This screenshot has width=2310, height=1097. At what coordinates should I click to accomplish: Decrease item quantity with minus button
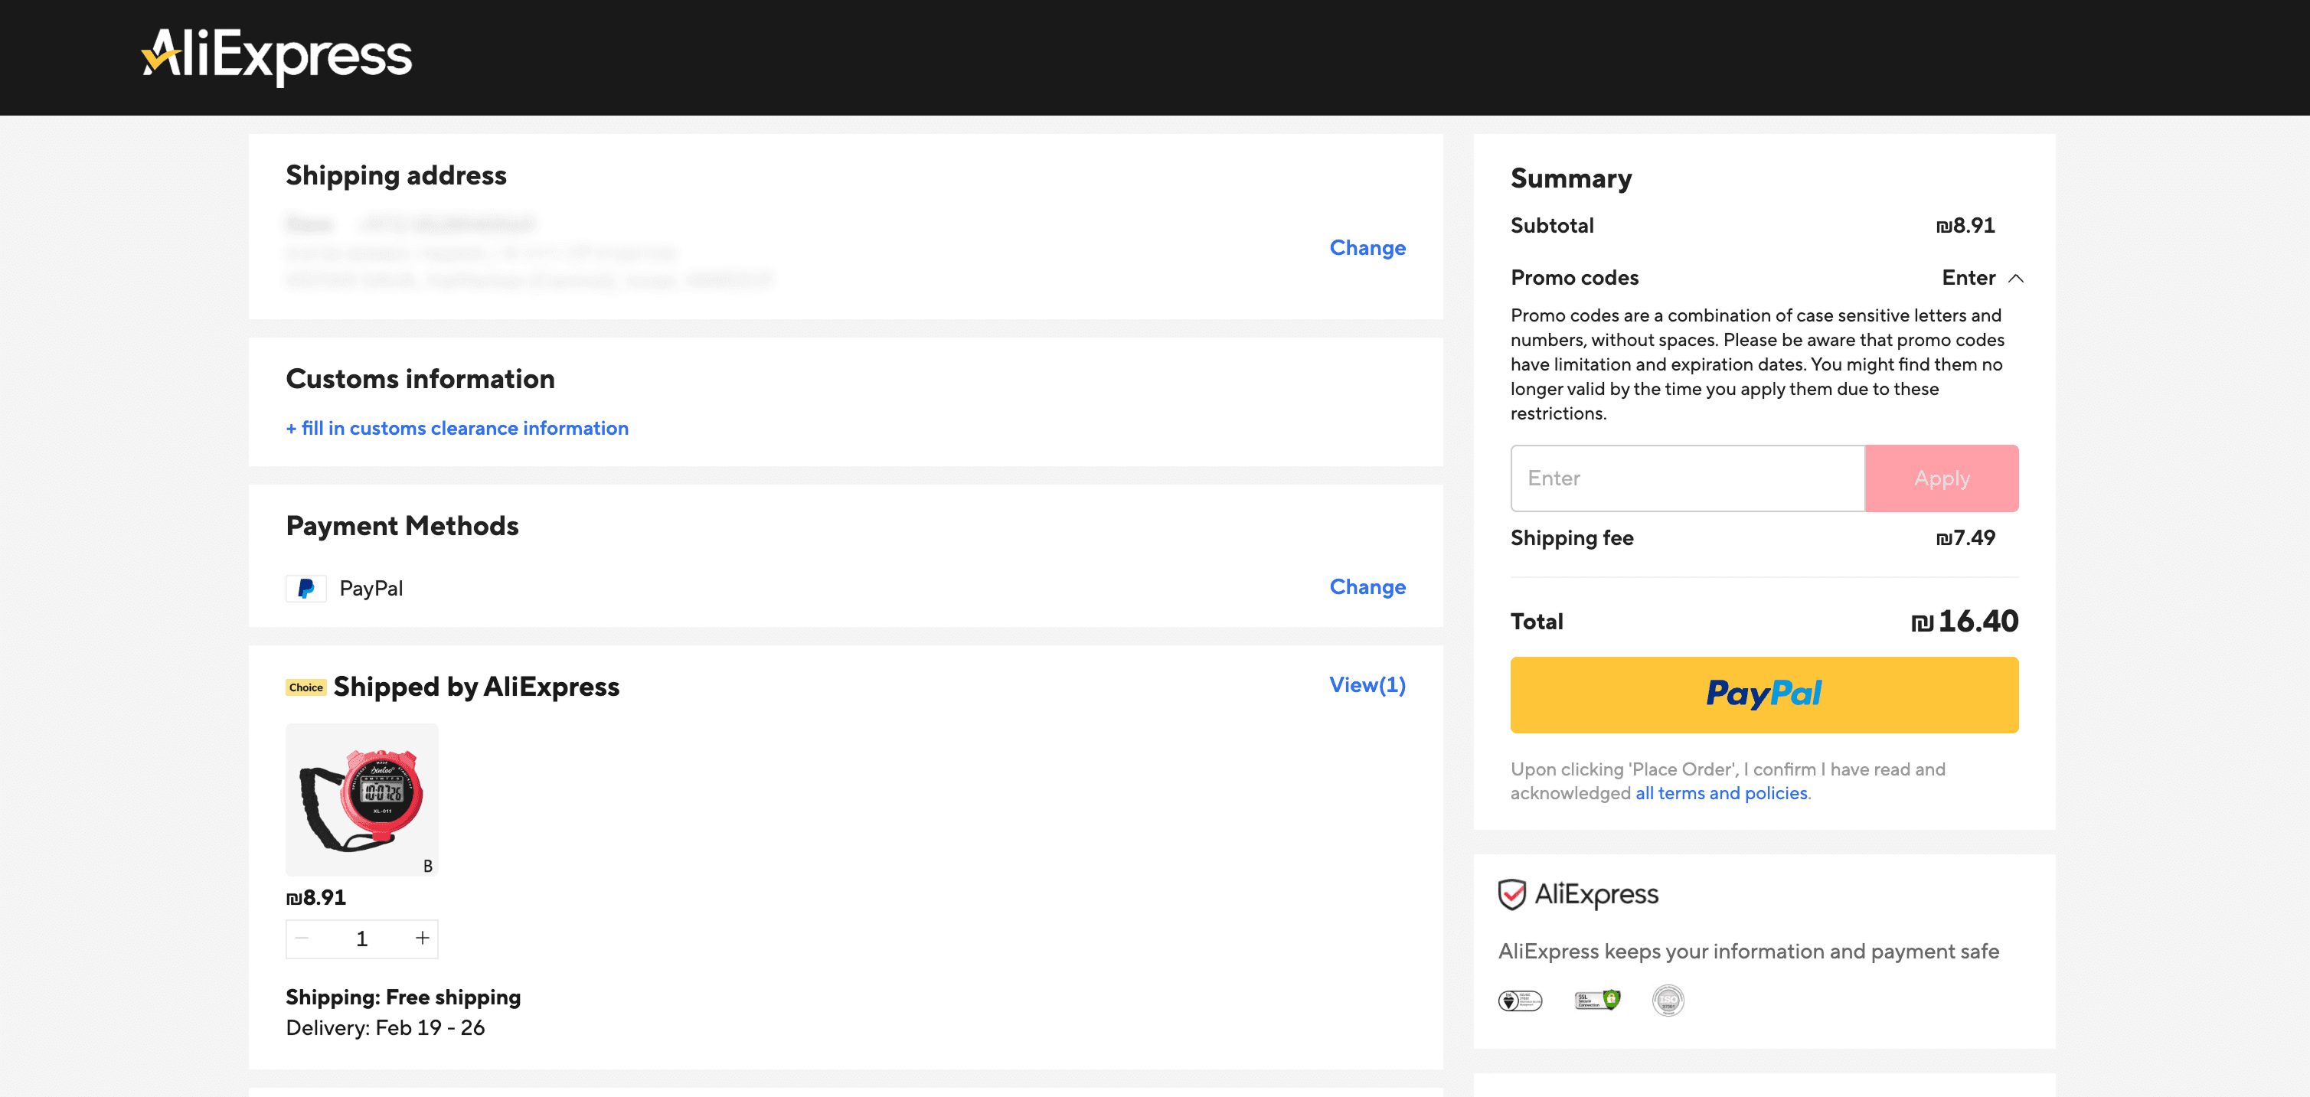coord(302,939)
